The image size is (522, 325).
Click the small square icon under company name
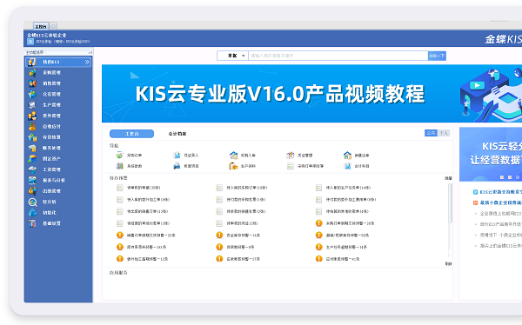click(x=30, y=42)
